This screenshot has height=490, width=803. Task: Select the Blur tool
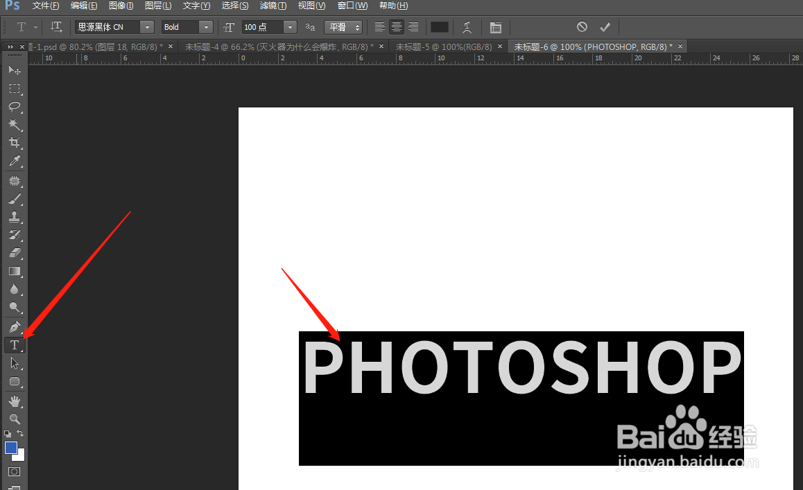click(x=15, y=289)
